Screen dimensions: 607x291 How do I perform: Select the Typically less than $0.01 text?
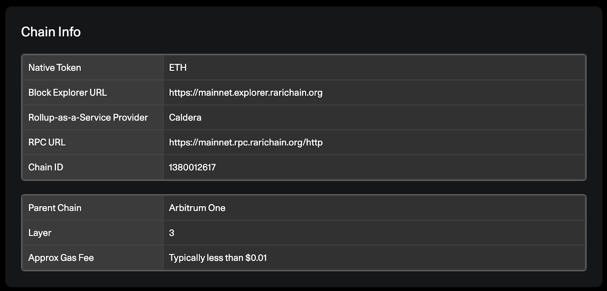[218, 258]
